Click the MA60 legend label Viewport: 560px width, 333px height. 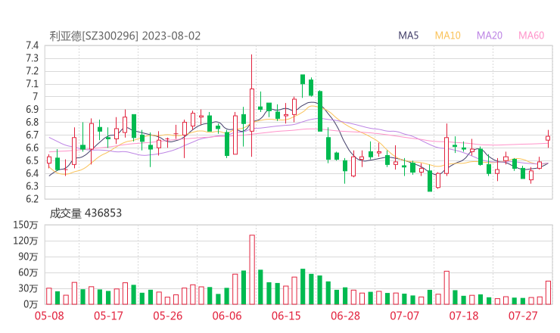click(x=531, y=36)
